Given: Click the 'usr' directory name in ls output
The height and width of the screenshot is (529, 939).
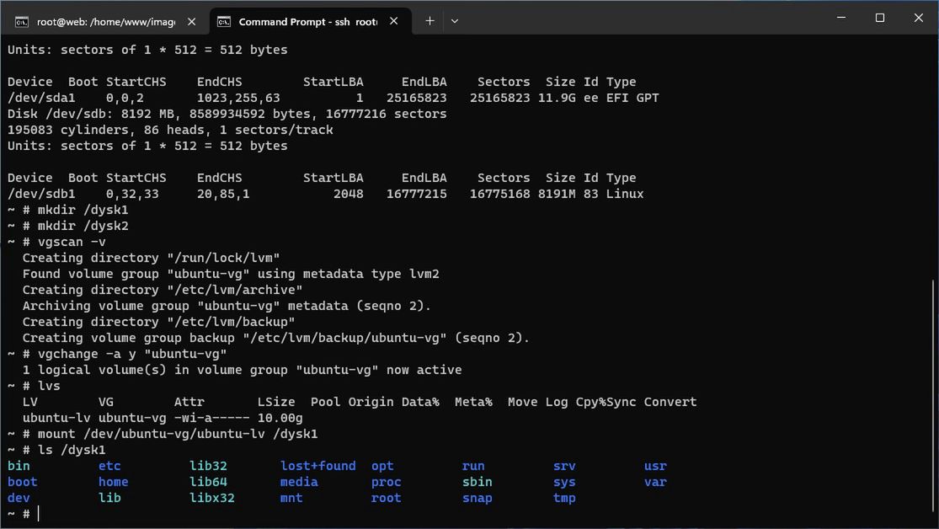Looking at the screenshot, I should pos(655,466).
